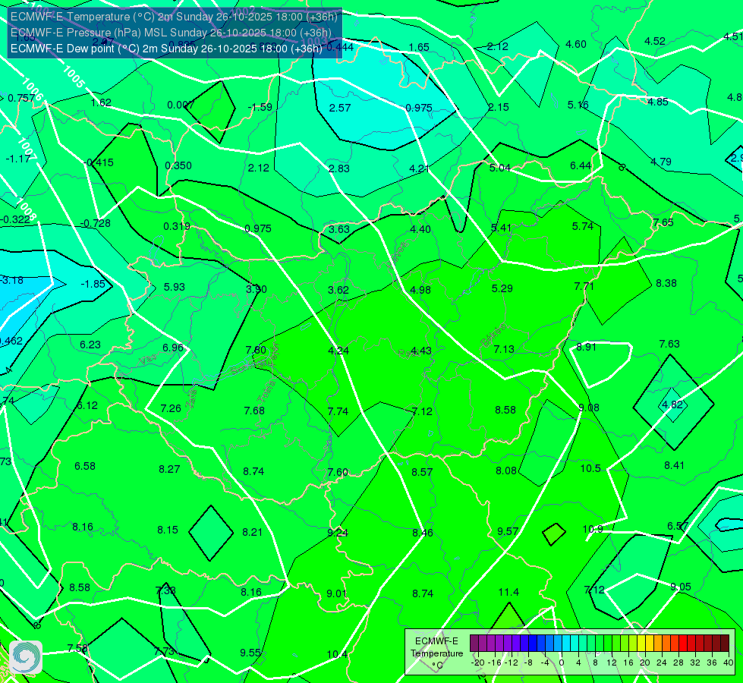Image resolution: width=743 pixels, height=683 pixels.
Task: Click the dark red swatch above 40 in legend
Action: coord(725,644)
